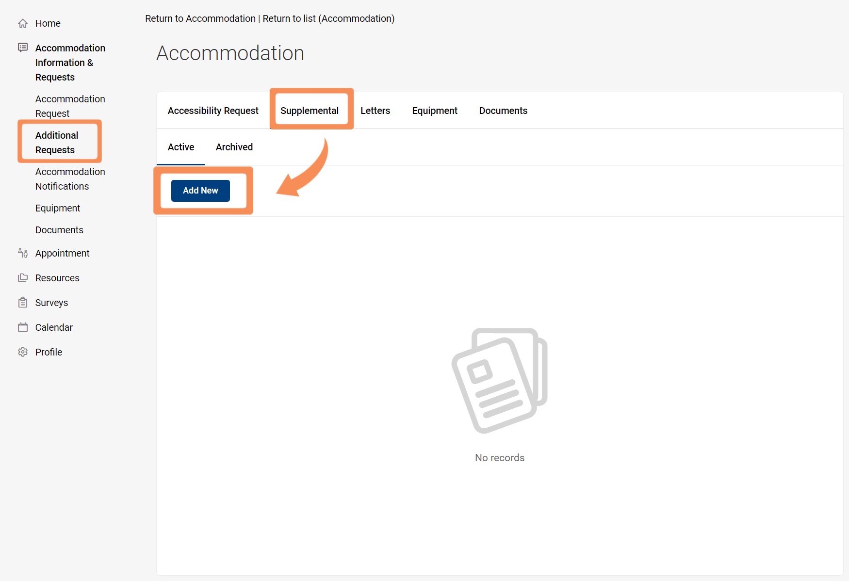Open Equipment item in sidebar

point(58,208)
